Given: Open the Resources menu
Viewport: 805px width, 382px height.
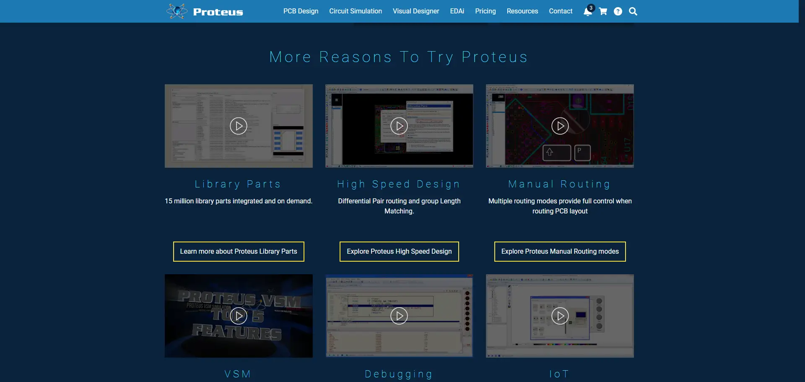Looking at the screenshot, I should (522, 11).
